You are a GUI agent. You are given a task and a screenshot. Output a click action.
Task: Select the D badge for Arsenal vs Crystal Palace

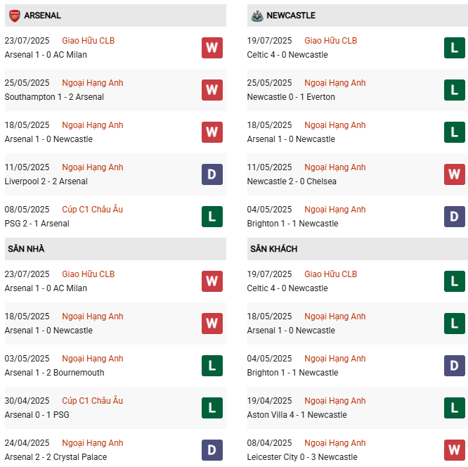pyautogui.click(x=212, y=450)
